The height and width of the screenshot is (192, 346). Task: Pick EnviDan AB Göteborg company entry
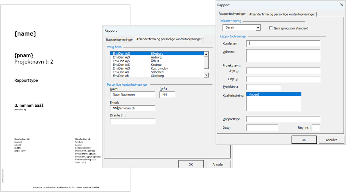pos(157,76)
